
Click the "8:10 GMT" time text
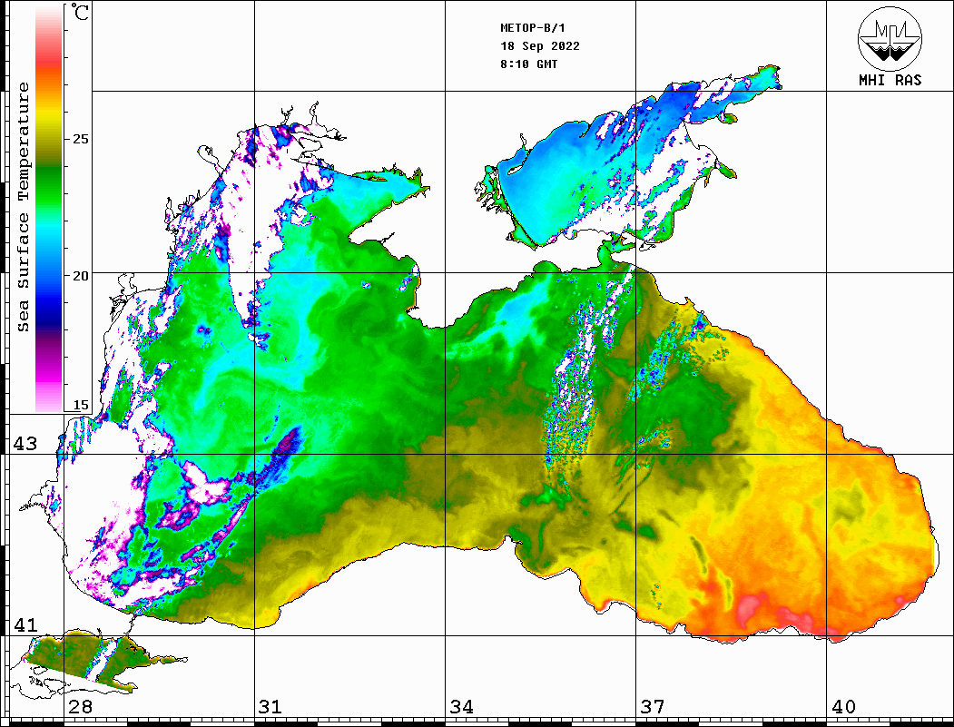(x=529, y=64)
